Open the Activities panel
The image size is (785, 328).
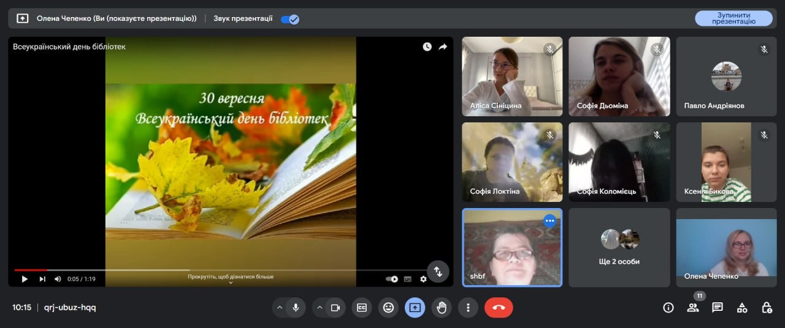[742, 308]
